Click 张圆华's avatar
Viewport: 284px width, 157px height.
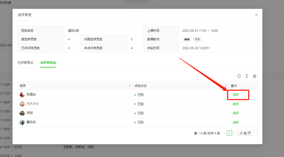(x=22, y=95)
